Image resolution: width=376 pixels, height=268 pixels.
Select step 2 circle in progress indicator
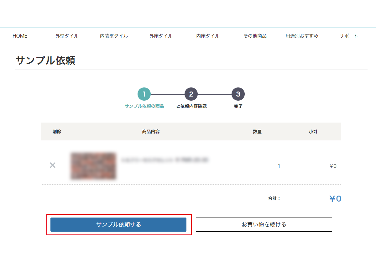coord(191,94)
